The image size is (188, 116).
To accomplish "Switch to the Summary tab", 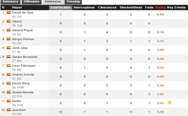I will click(x=10, y=2).
